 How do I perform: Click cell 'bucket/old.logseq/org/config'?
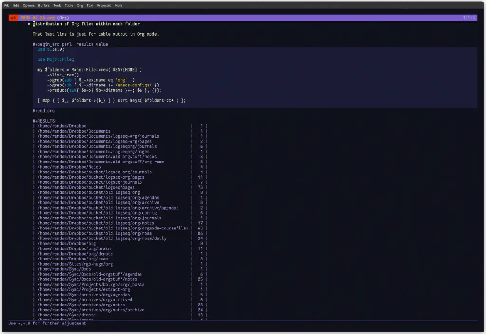[97, 213]
